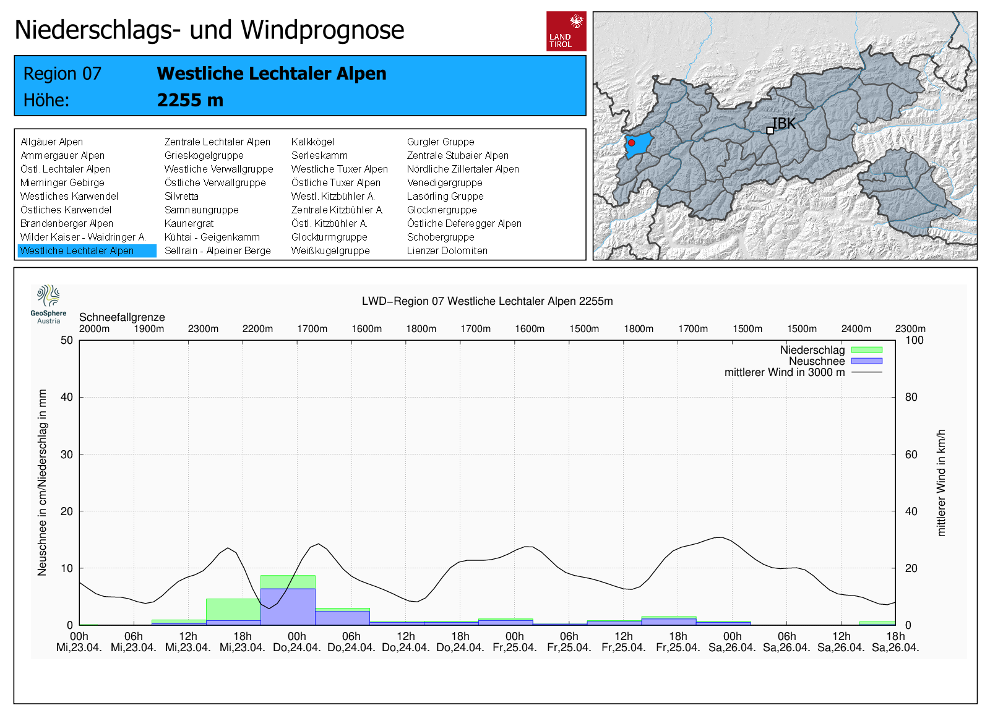
Task: Go to the Glocknergruppe region
Action: point(441,210)
